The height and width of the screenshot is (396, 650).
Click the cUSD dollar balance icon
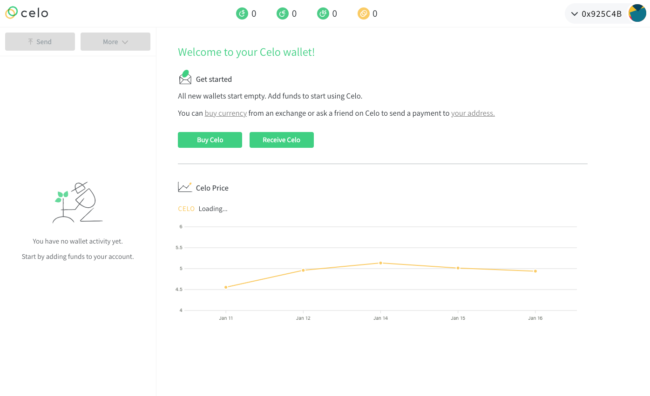pyautogui.click(x=242, y=14)
